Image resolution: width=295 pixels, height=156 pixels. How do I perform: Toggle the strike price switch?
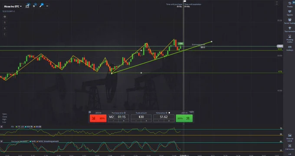169,113
